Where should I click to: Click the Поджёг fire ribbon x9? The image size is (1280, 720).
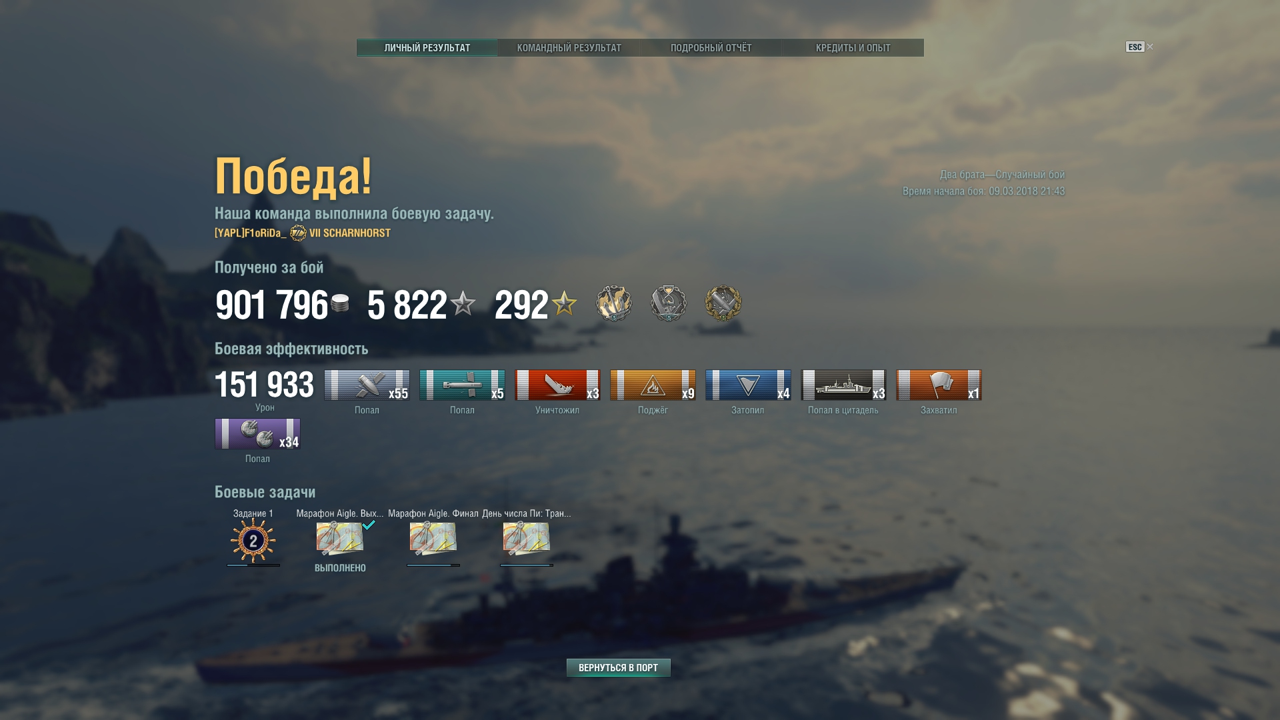pyautogui.click(x=653, y=385)
